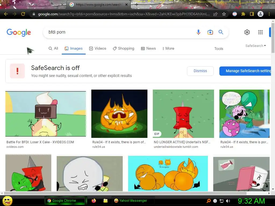275x206 pixels.
Task: Click the vertical scrollbar down arrow
Action: [x=273, y=189]
